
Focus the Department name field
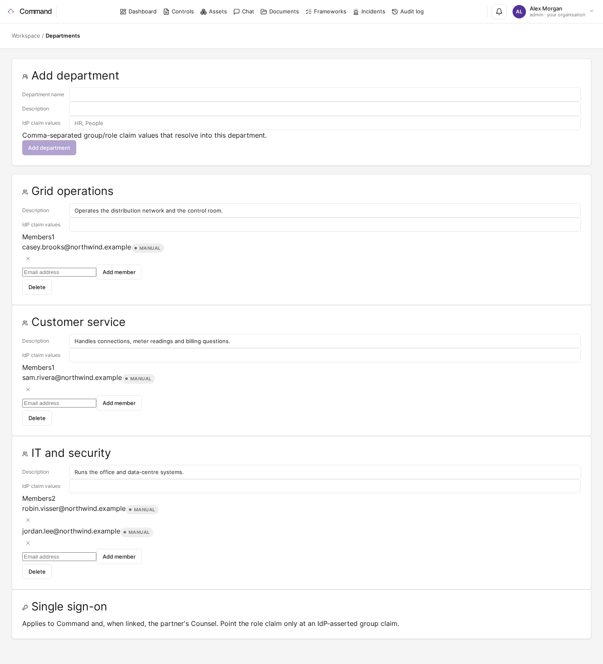[x=325, y=95]
